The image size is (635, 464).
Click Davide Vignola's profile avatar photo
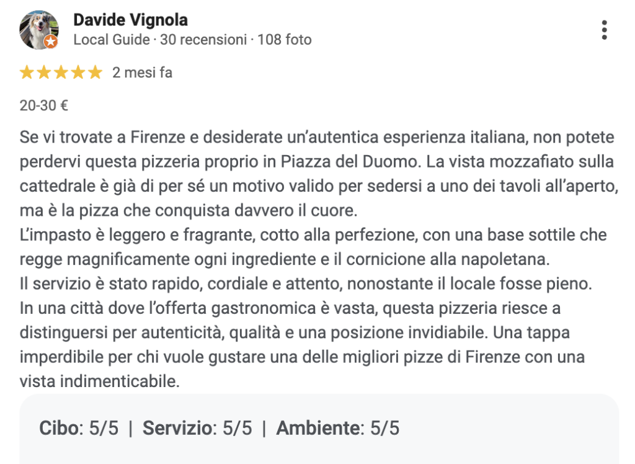click(x=38, y=29)
